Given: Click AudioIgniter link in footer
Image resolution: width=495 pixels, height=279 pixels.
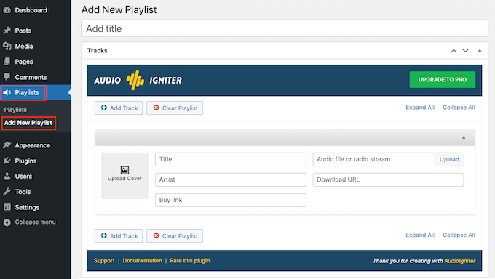Looking at the screenshot, I should tap(459, 261).
